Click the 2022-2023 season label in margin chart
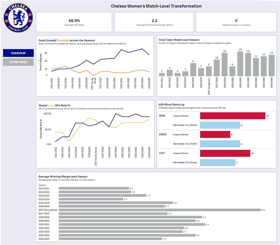Viewport: 280px width, 245px height. 44,232
